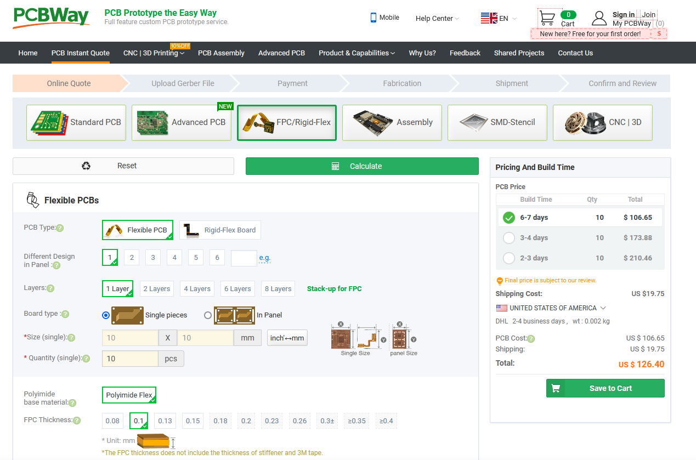This screenshot has height=460, width=696.
Task: Click the Standard PCB board image
Action: click(49, 122)
